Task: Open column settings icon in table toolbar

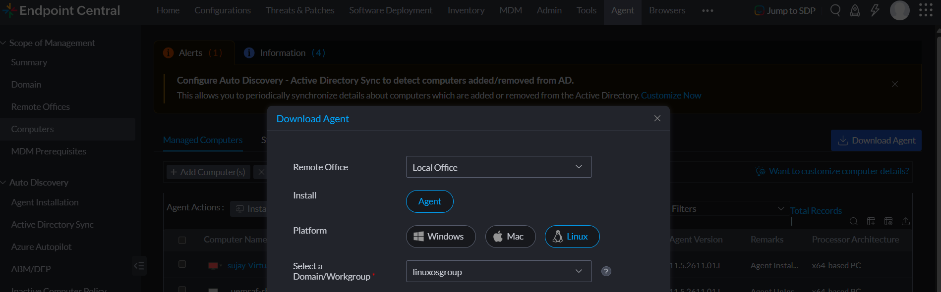Action: [x=888, y=221]
